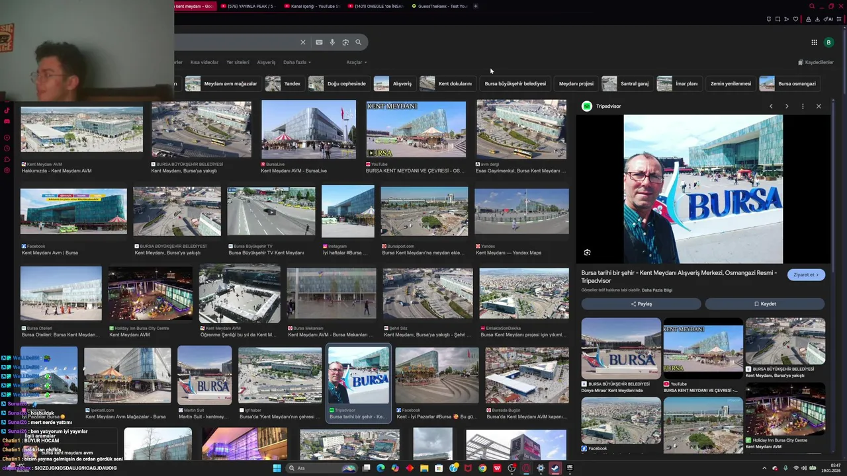Click the lens icon on preview image
This screenshot has height=476, width=847.
(587, 253)
